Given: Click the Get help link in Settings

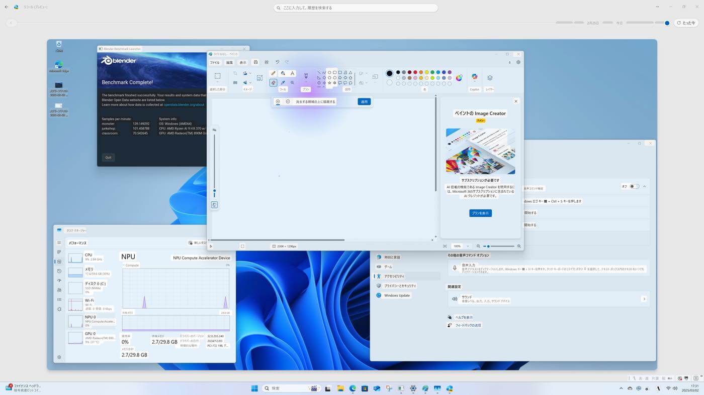Looking at the screenshot, I should point(464,317).
